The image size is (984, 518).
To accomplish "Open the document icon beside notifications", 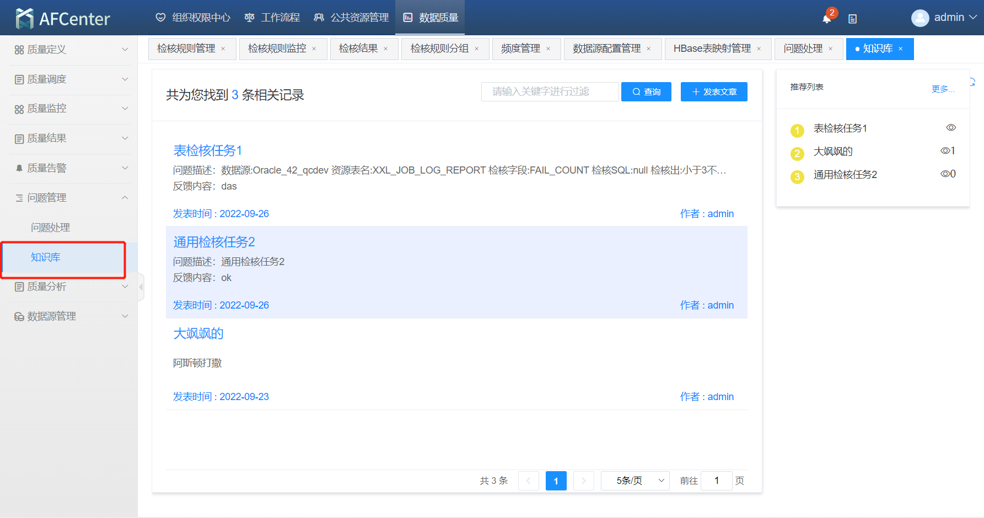I will [852, 19].
